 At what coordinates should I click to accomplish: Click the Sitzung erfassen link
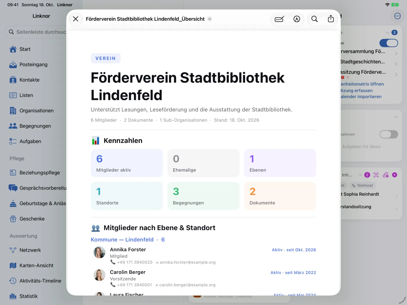356,90
